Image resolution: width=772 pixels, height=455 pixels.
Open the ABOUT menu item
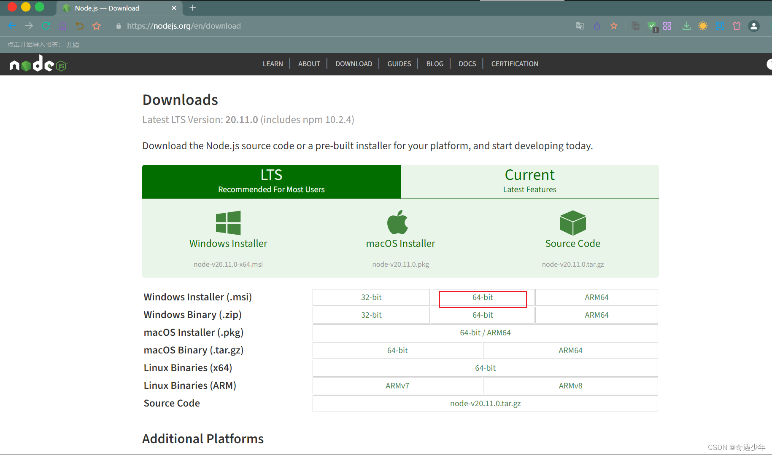click(x=309, y=64)
